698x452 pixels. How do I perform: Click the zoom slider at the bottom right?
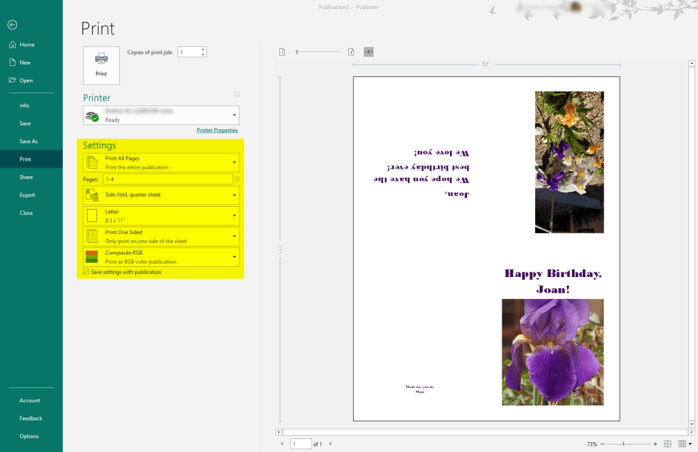(624, 444)
